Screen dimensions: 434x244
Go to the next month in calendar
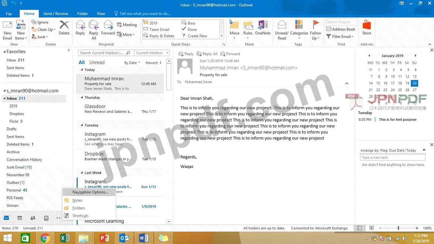pos(415,56)
